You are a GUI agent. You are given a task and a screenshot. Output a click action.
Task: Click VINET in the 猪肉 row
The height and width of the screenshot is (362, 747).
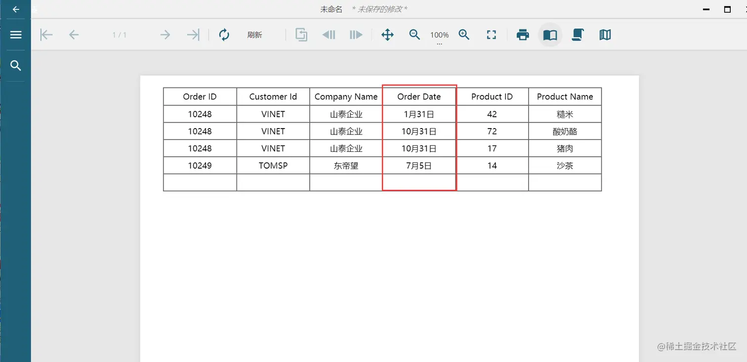273,148
